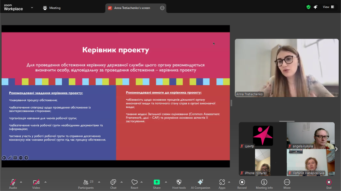Select slide pen annotation tool
341x191 pixels.
[x=10, y=158]
